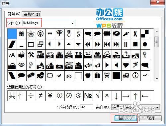Viewport: 166px width, 126px height.
Task: Insert recent symbol ¥
Action: (x=50, y=96)
